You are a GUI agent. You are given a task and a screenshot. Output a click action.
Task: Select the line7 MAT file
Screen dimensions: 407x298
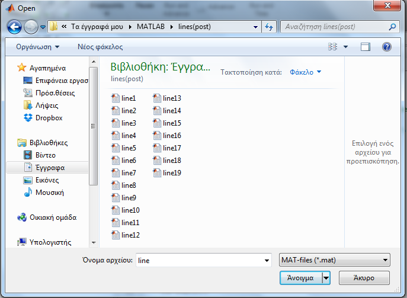click(x=124, y=173)
